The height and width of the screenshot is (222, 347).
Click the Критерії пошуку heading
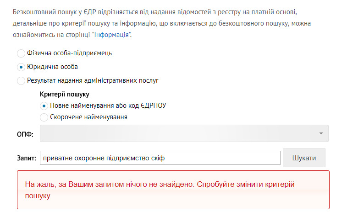point(64,95)
